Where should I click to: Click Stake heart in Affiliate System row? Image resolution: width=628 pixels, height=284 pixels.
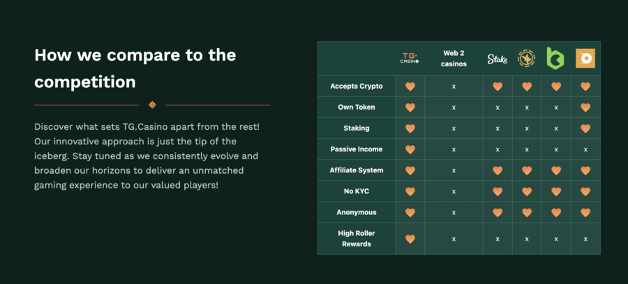(498, 171)
